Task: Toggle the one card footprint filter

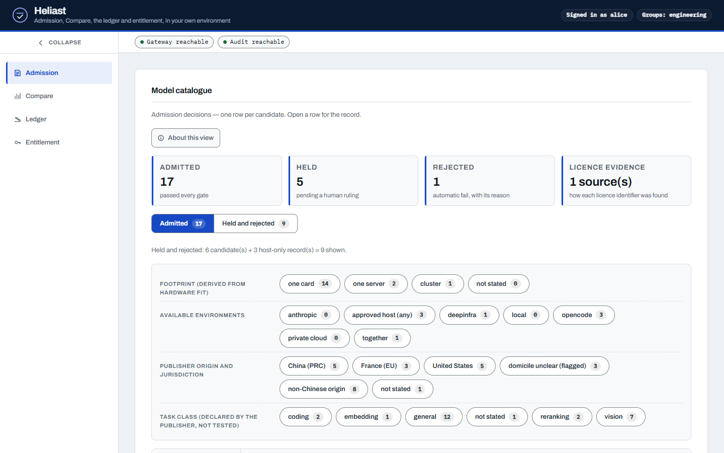Action: tap(310, 284)
